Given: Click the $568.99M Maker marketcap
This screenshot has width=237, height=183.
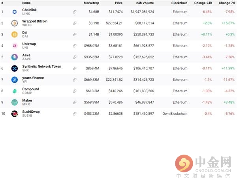Looking at the screenshot, I should click(92, 102).
